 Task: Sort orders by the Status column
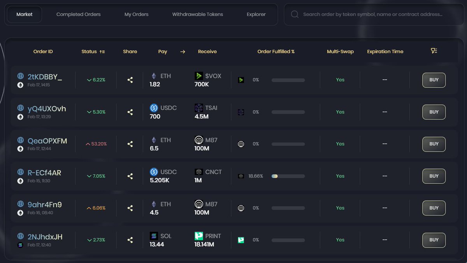click(93, 51)
